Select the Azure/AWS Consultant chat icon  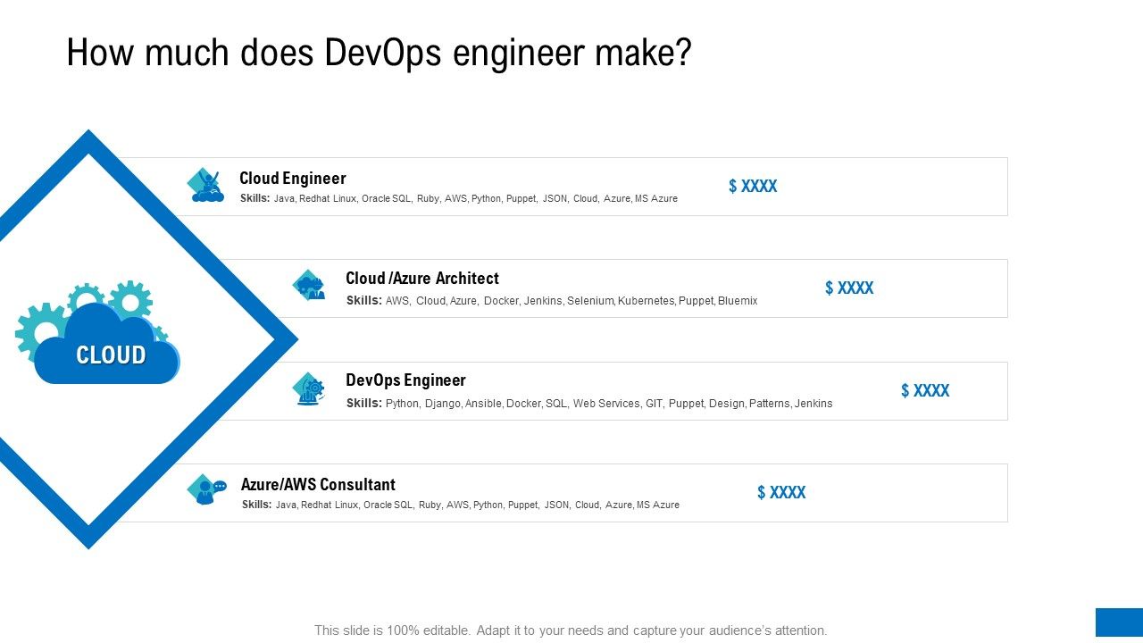click(206, 489)
